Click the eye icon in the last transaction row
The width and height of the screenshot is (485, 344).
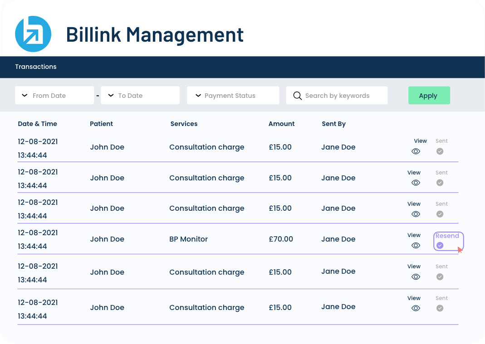point(416,308)
